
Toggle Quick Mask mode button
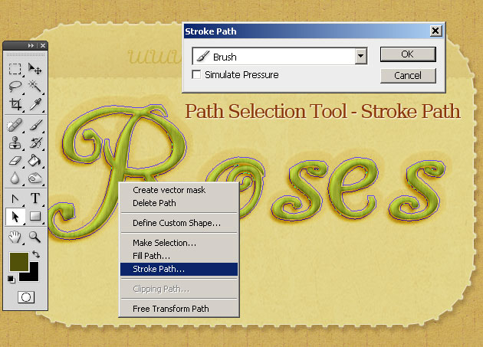coord(25,297)
